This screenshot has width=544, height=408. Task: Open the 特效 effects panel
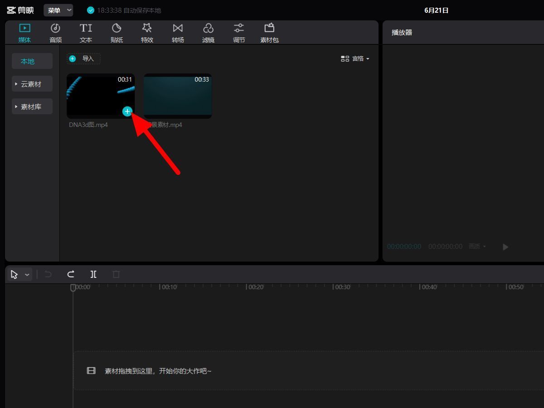pyautogui.click(x=147, y=33)
